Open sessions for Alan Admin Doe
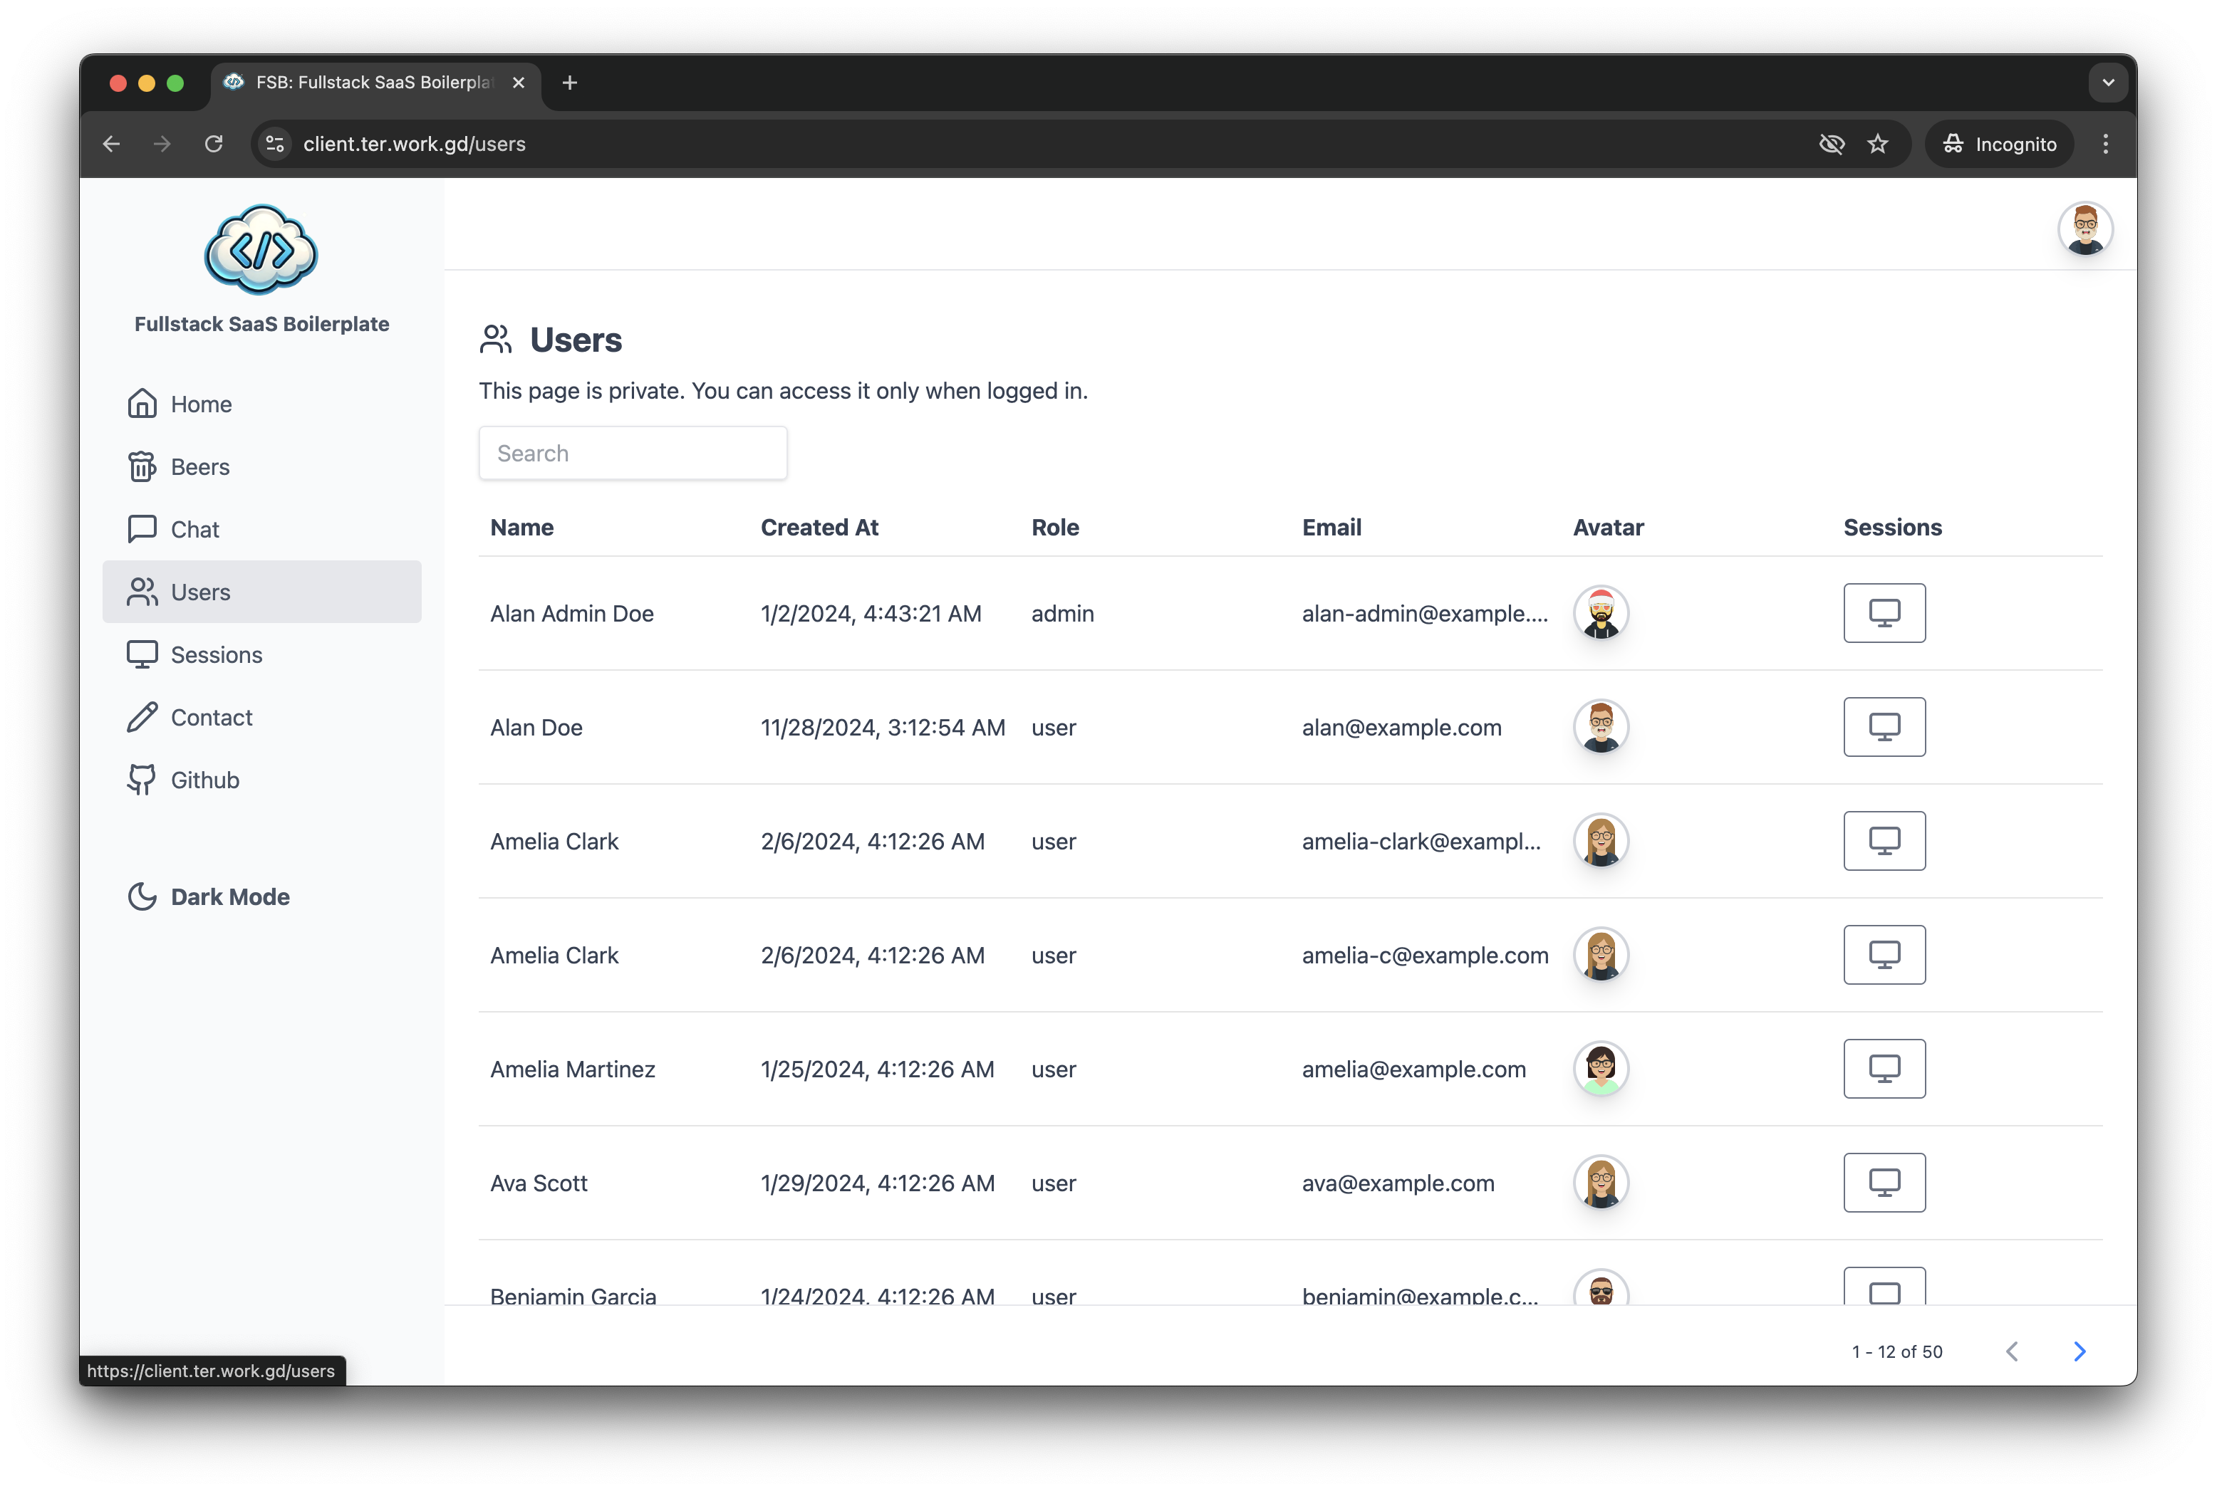This screenshot has height=1491, width=2217. [1883, 613]
